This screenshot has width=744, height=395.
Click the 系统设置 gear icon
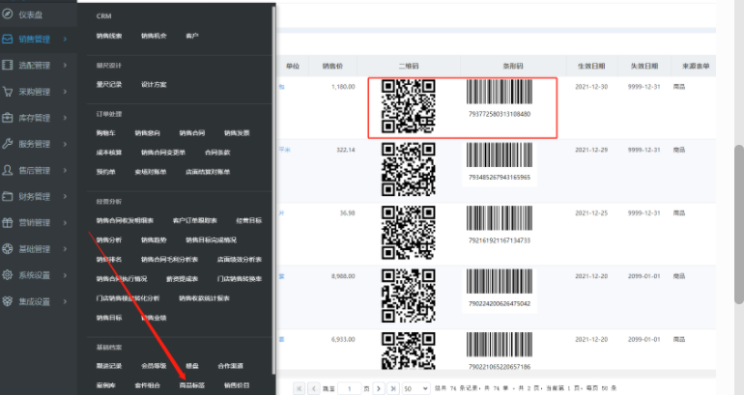click(x=7, y=275)
